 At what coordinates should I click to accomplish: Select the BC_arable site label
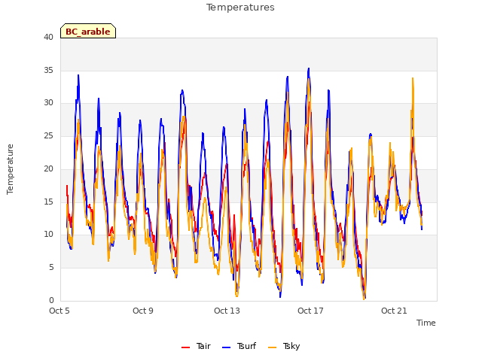click(88, 31)
